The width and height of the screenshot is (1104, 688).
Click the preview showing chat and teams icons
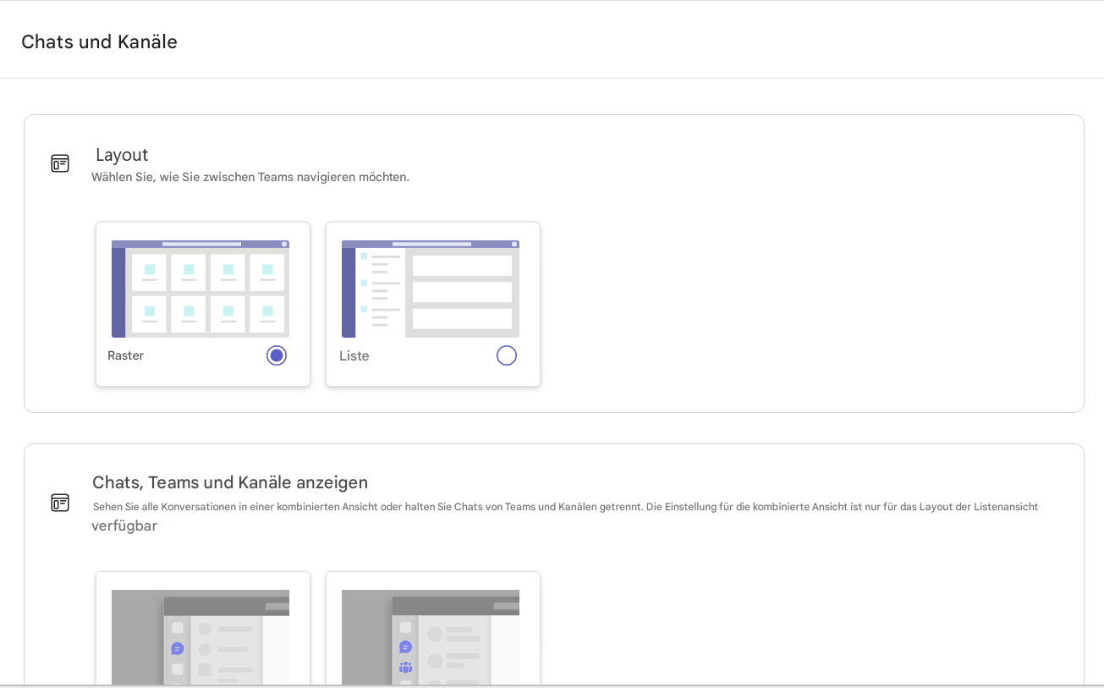[431, 637]
